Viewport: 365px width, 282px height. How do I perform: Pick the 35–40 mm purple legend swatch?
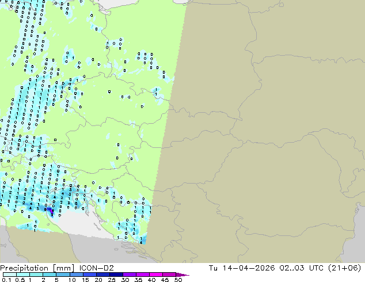click(142, 275)
